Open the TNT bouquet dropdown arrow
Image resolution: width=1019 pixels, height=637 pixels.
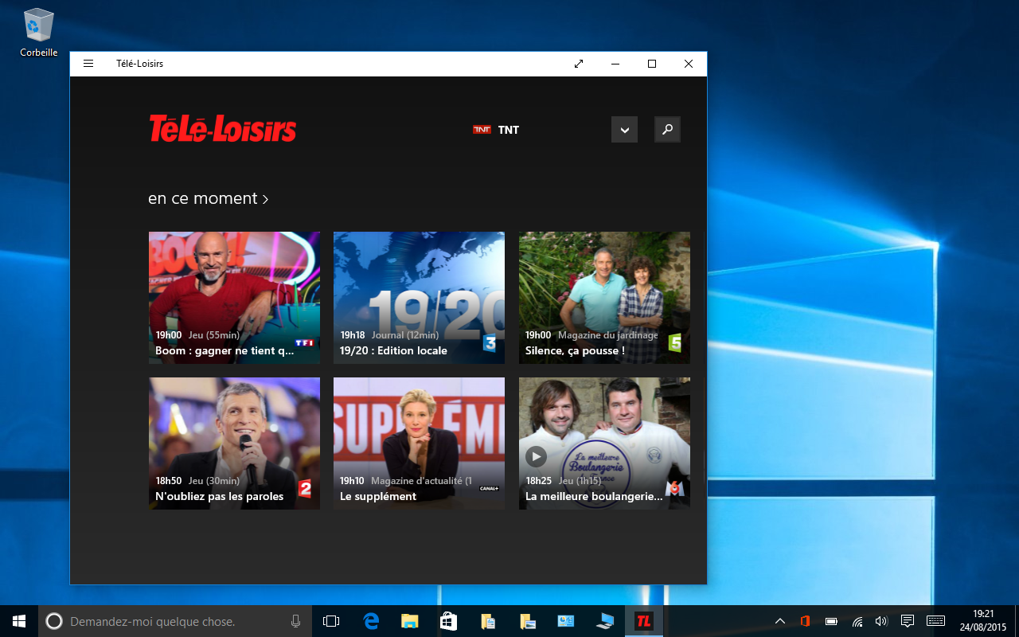point(624,130)
